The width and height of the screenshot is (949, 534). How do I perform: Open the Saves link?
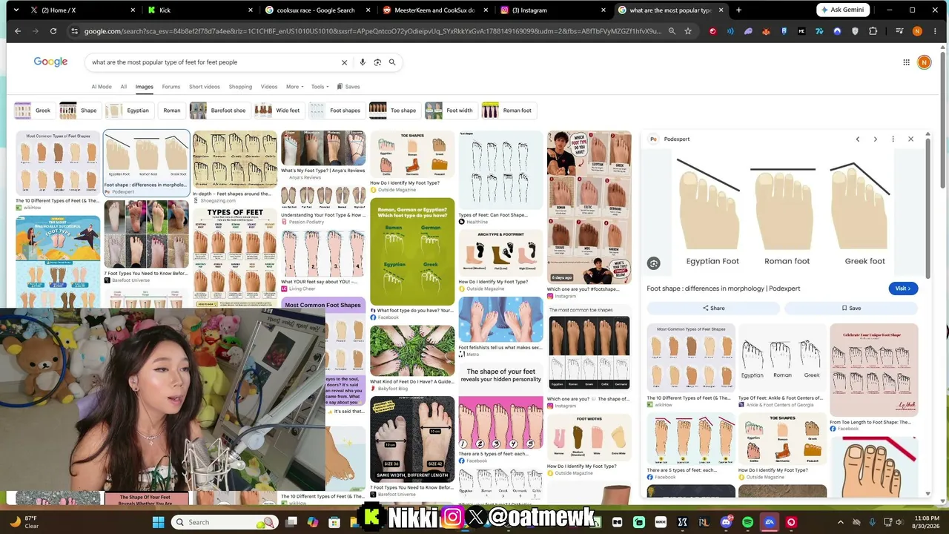click(x=348, y=87)
